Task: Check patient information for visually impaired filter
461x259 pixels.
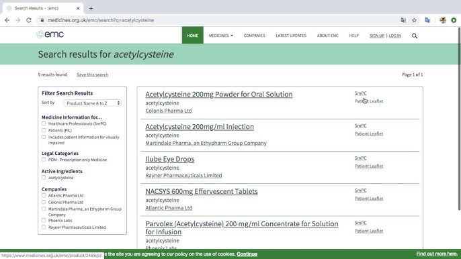Action: coord(44,137)
